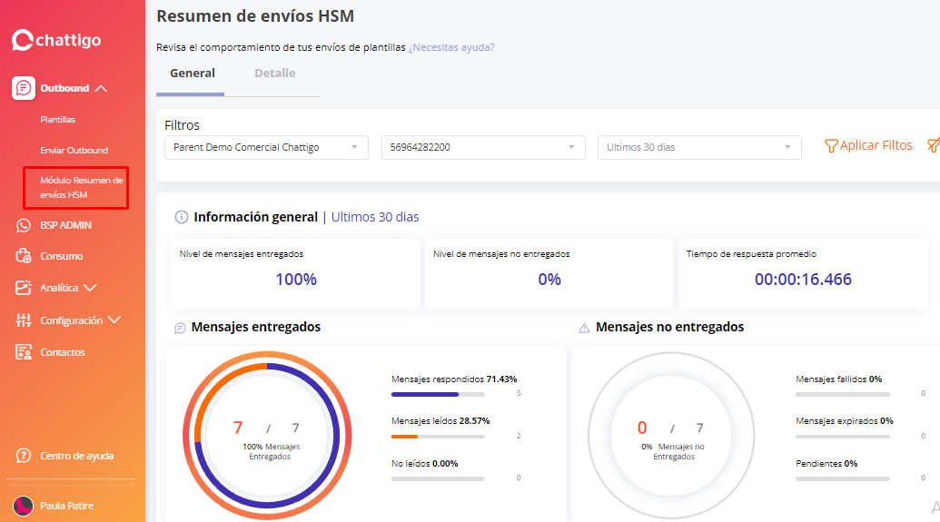This screenshot has height=522, width=940.
Task: Click the Analítica chart icon
Action: (24, 288)
